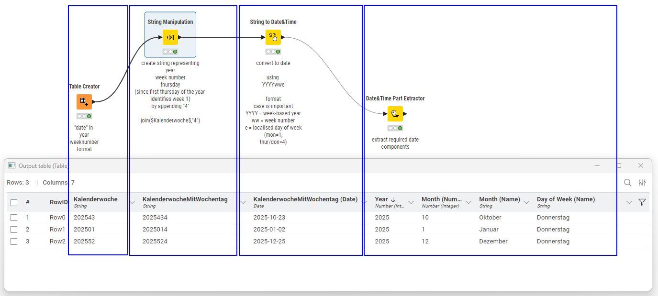Select the 2025-10-23 date cell
Viewport: 658px width, 296px height.
tap(269, 218)
